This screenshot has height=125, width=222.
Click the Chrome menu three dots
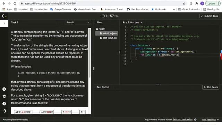click(218, 3)
